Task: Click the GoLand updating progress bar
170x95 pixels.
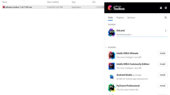Action: click(x=142, y=37)
